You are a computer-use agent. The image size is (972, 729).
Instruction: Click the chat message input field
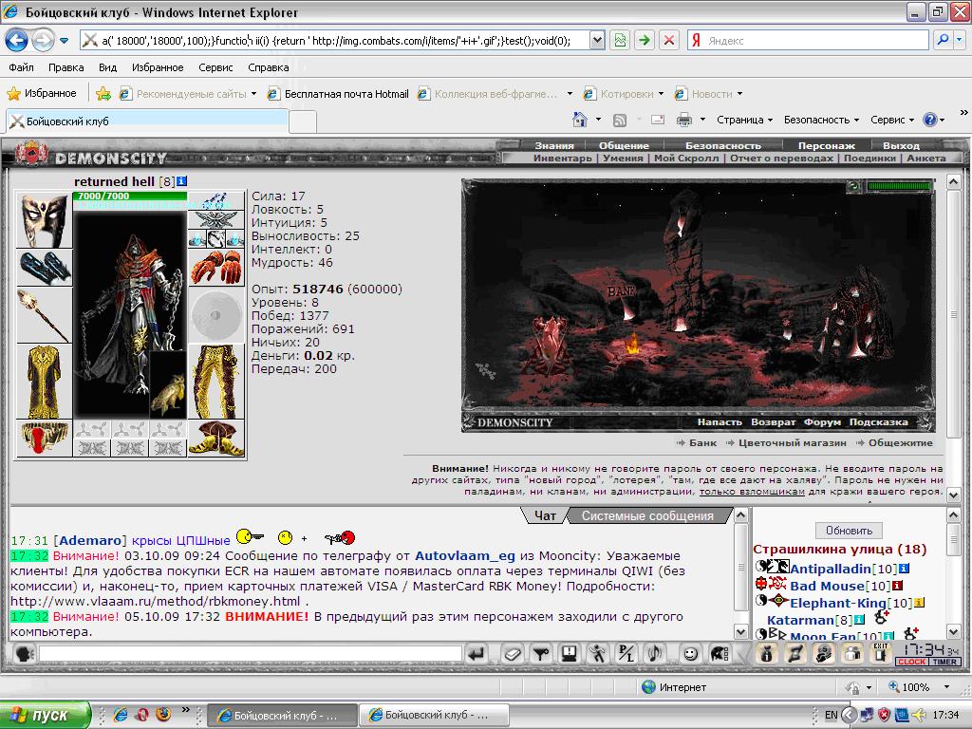click(x=251, y=653)
